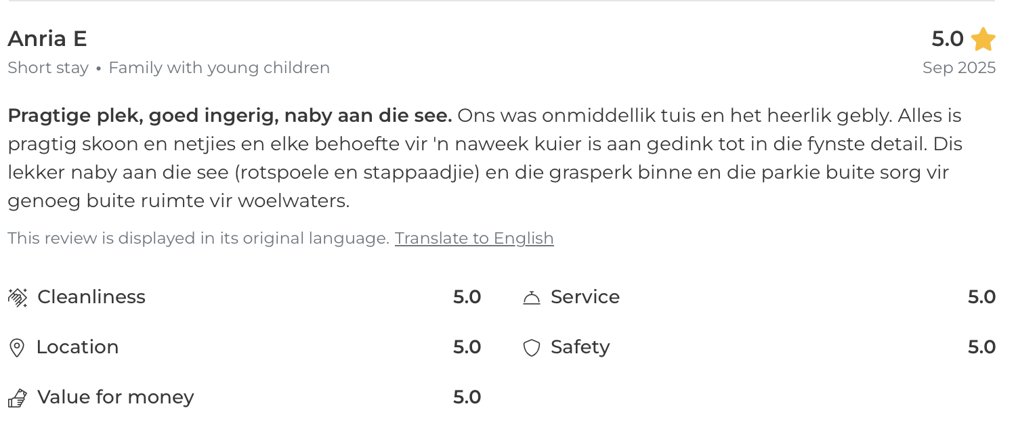Screen dimensions: 1016x421
Task: Click the Translate to English link
Action: point(474,238)
